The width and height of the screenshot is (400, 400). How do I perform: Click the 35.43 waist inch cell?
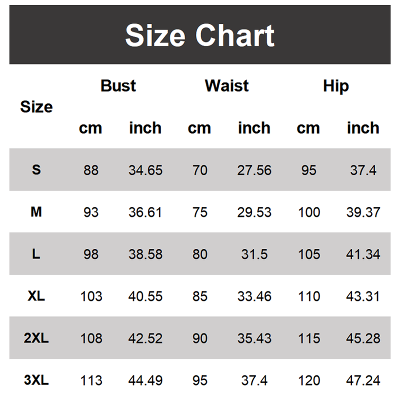click(x=254, y=338)
